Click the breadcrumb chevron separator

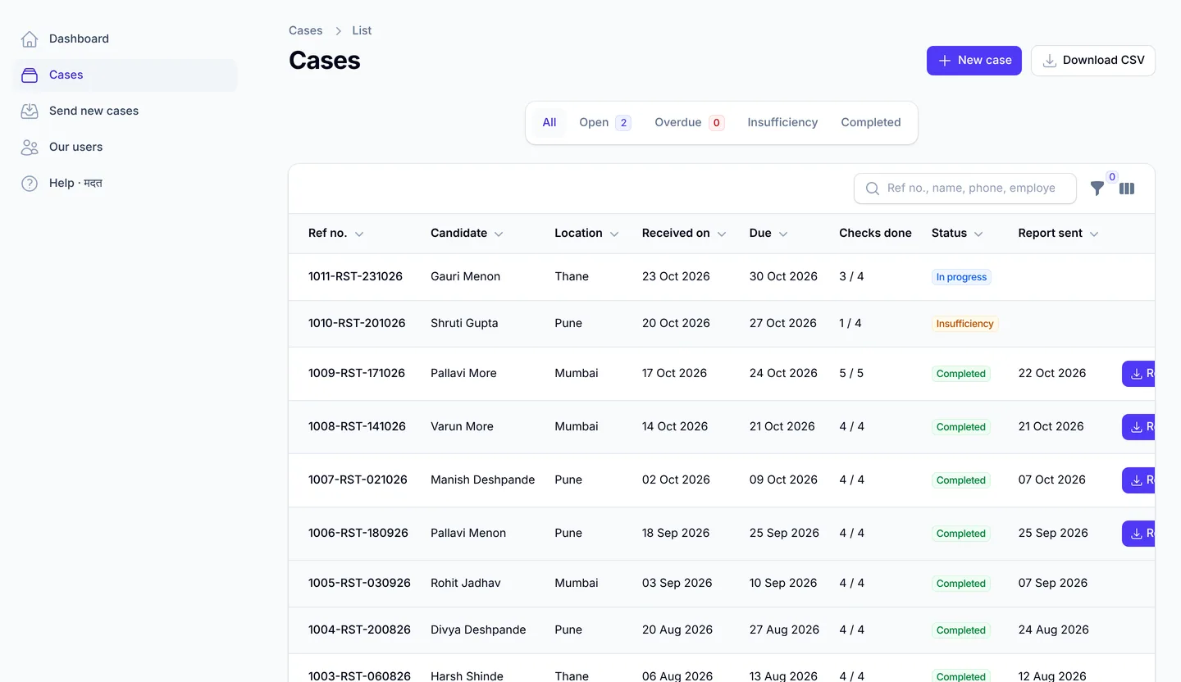pos(338,31)
